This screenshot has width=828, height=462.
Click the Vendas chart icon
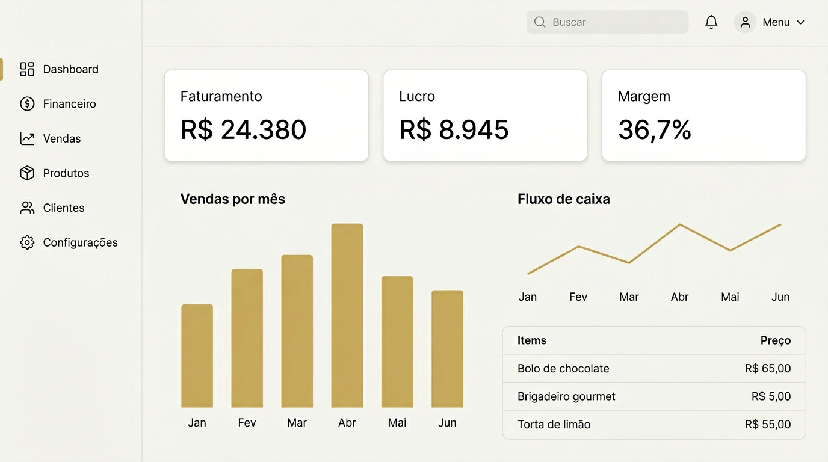(x=26, y=138)
